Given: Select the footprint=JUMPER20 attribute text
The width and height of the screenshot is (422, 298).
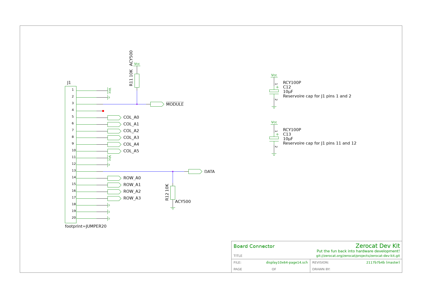Looking at the screenshot, I should point(86,226).
